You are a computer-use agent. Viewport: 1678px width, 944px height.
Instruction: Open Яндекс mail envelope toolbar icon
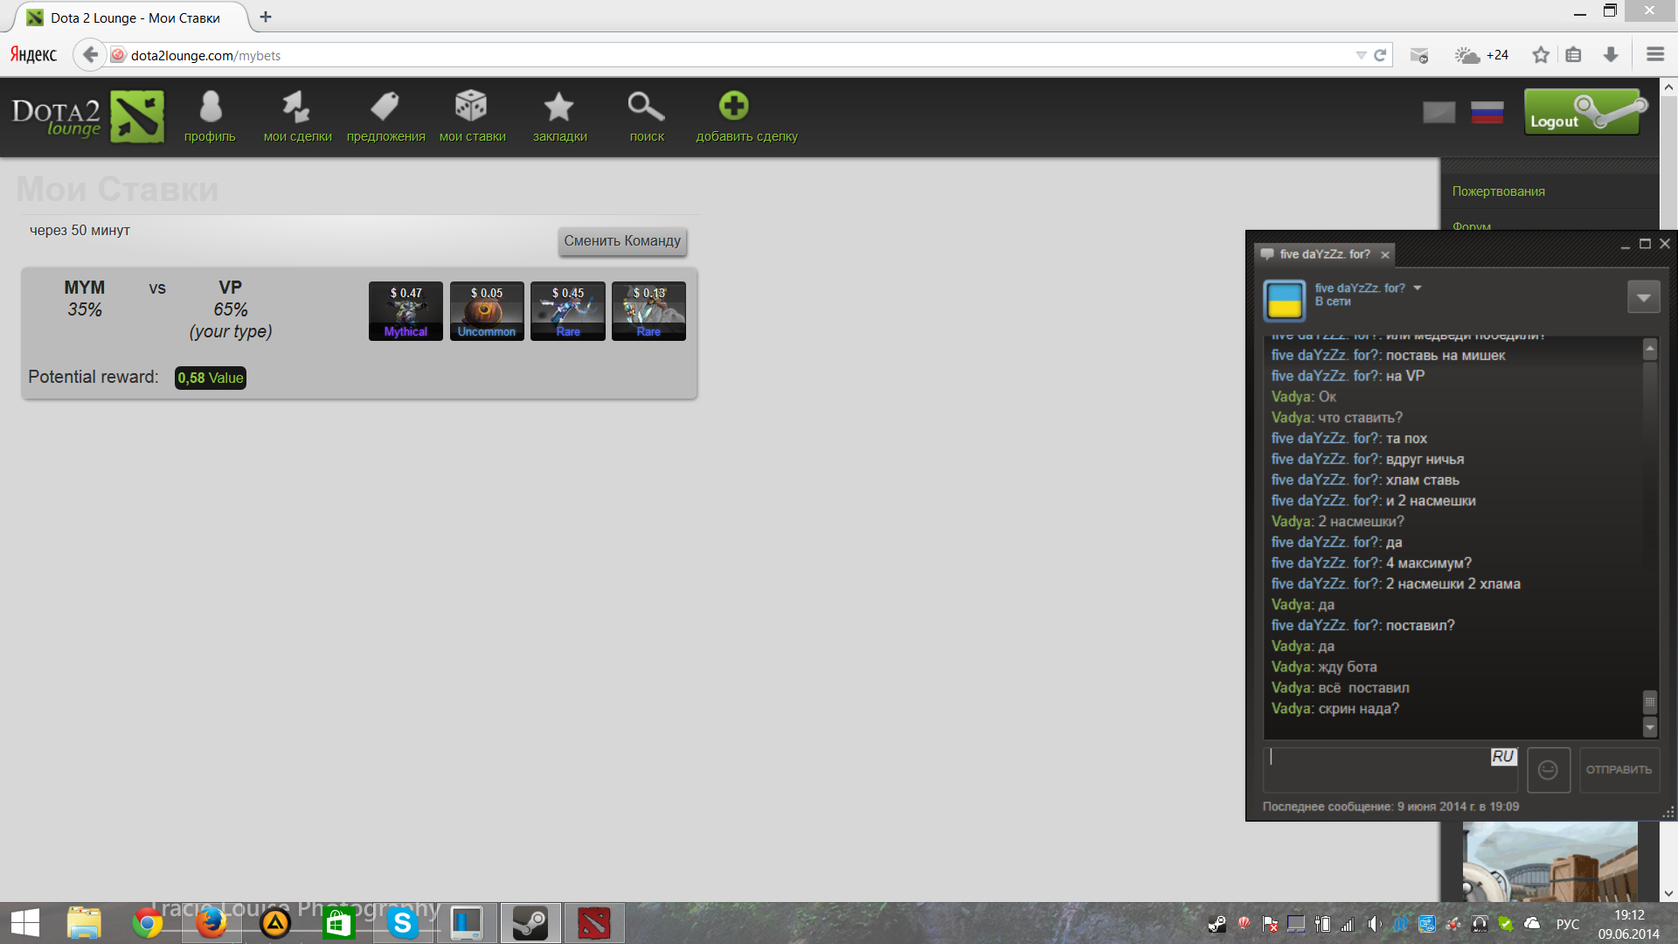(x=1419, y=55)
